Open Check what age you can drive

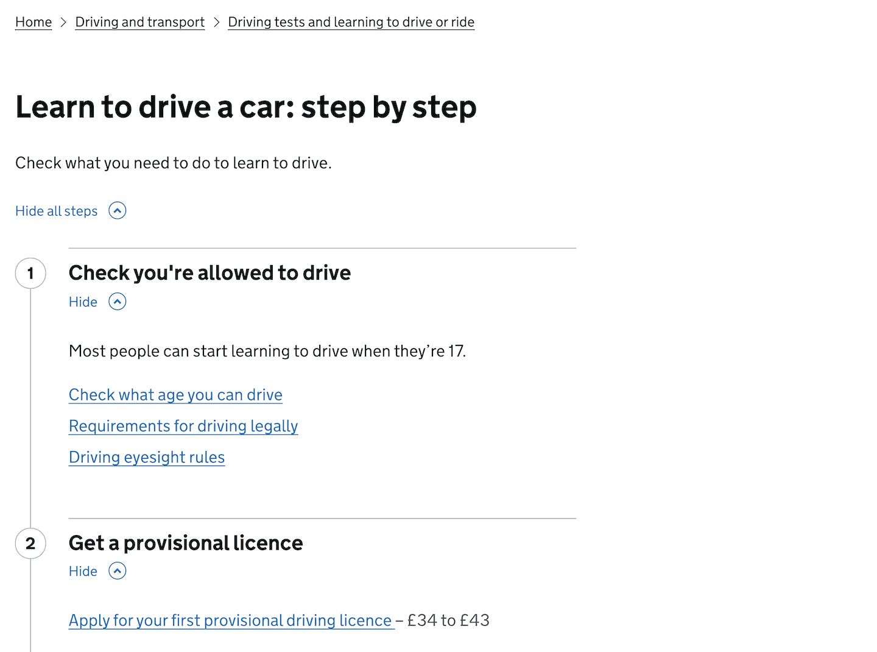tap(175, 395)
